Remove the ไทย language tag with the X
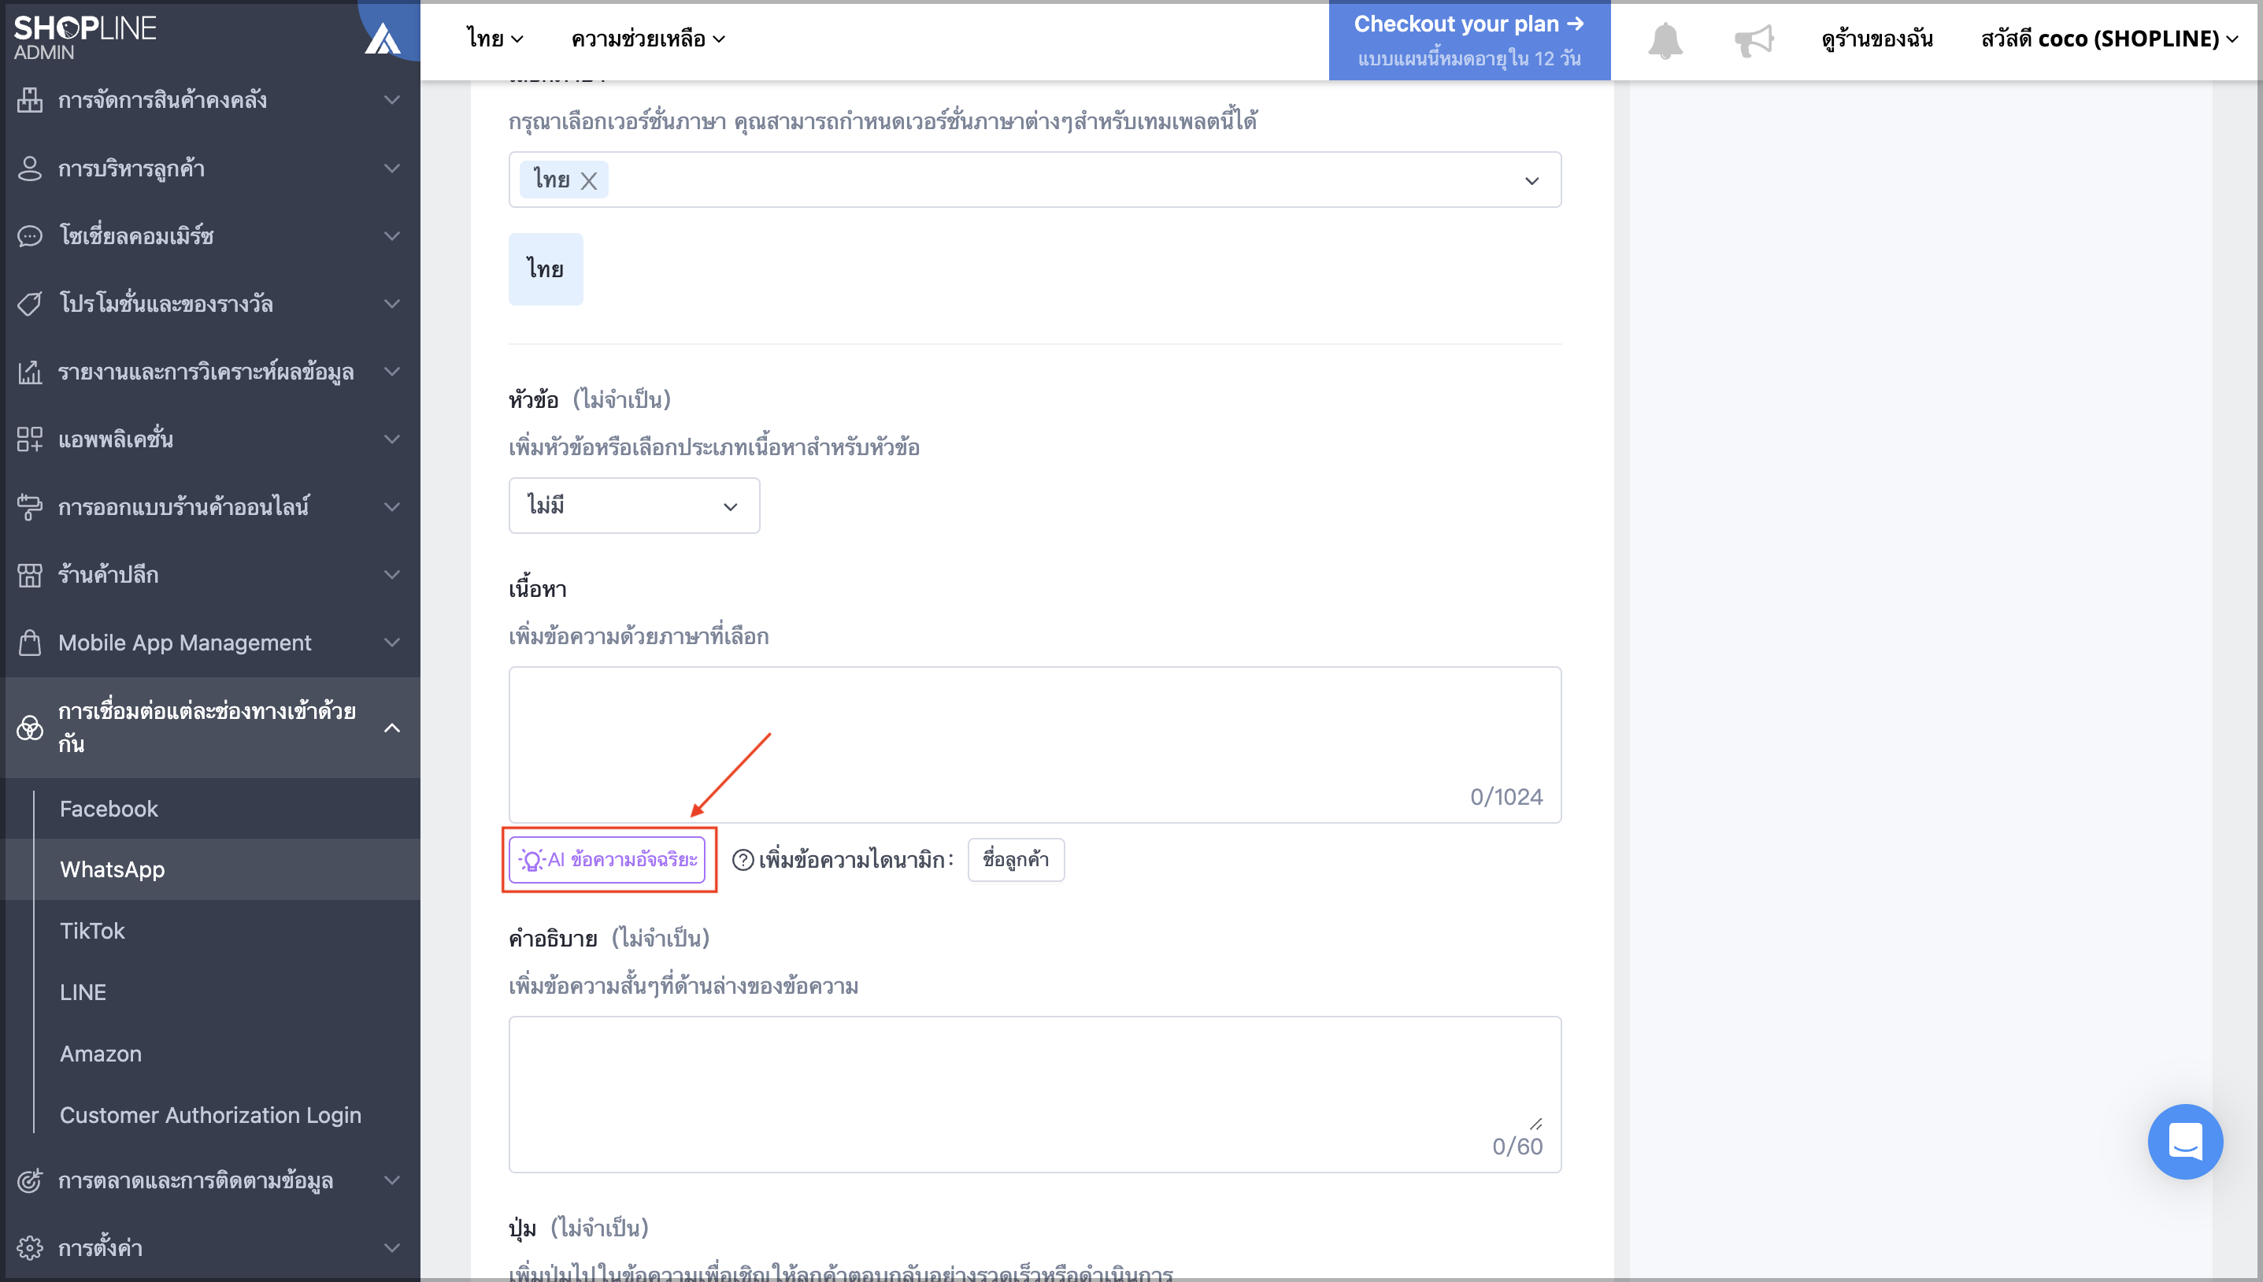 [589, 180]
